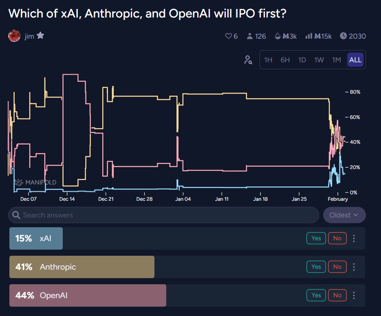Open the Oldest sort dropdown

click(344, 215)
